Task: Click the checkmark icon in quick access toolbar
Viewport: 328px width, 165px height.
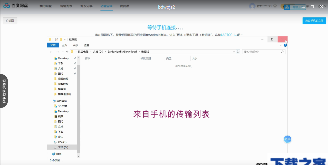Action: [x=57, y=39]
